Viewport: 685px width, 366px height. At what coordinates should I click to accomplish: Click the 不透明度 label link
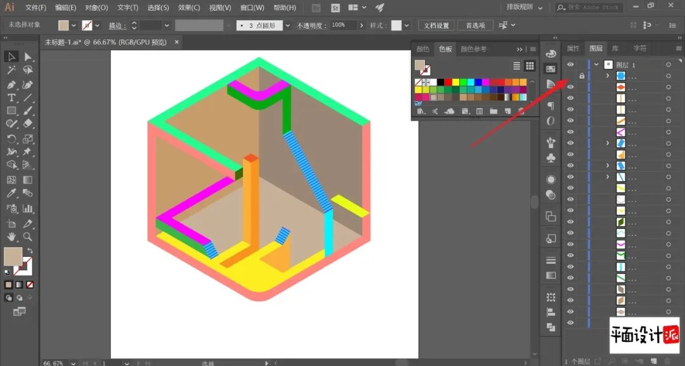coord(312,26)
